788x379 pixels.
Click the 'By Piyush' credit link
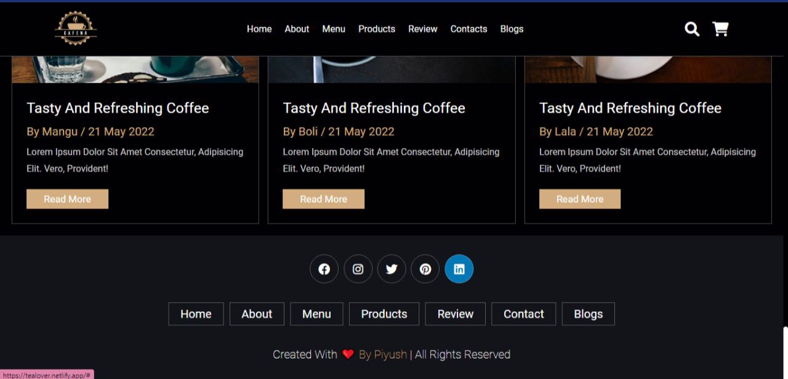(x=383, y=354)
